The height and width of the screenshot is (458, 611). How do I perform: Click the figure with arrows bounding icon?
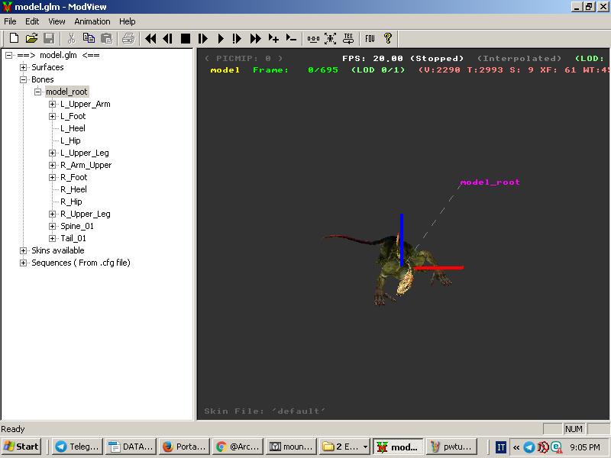click(331, 38)
